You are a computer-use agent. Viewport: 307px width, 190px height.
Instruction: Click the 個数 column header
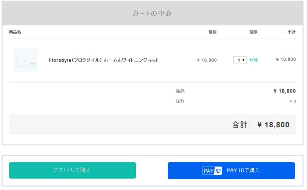(253, 32)
